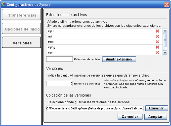Remove the .mpeg extension from list

coord(157,47)
